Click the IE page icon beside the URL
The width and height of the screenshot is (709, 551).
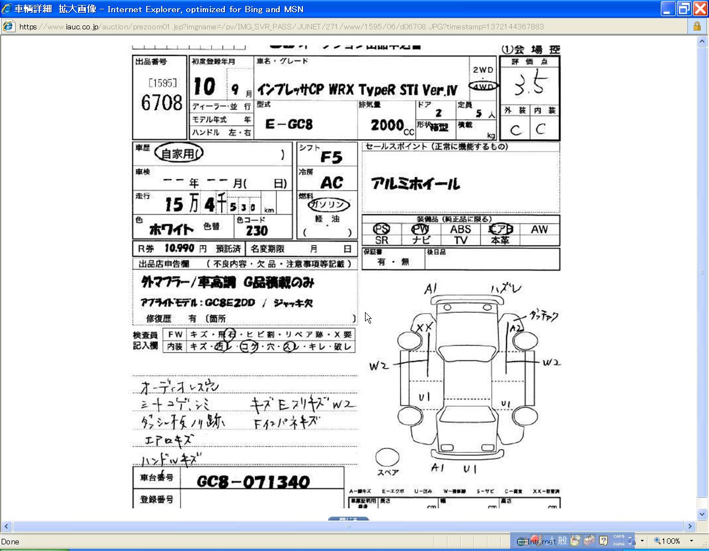click(x=9, y=27)
